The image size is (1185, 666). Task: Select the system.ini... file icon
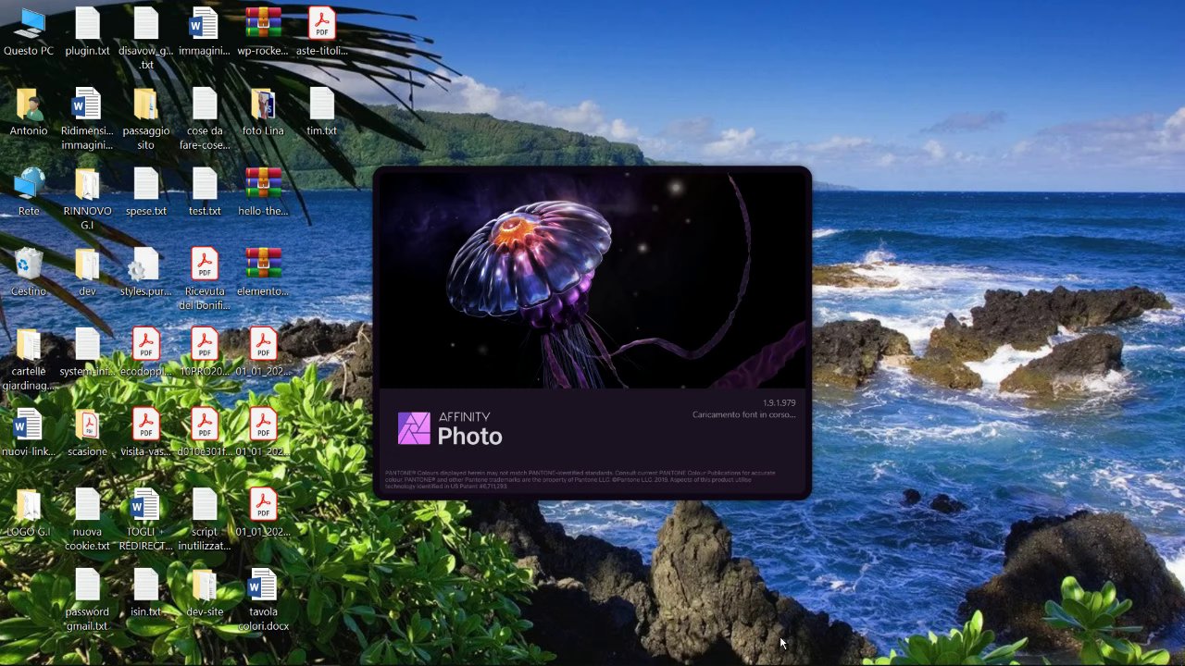pyautogui.click(x=87, y=352)
